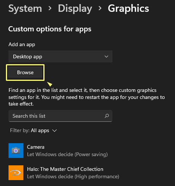Image resolution: width=175 pixels, height=186 pixels.
Task: Open the Desktop app dropdown
Action: pos(60,56)
